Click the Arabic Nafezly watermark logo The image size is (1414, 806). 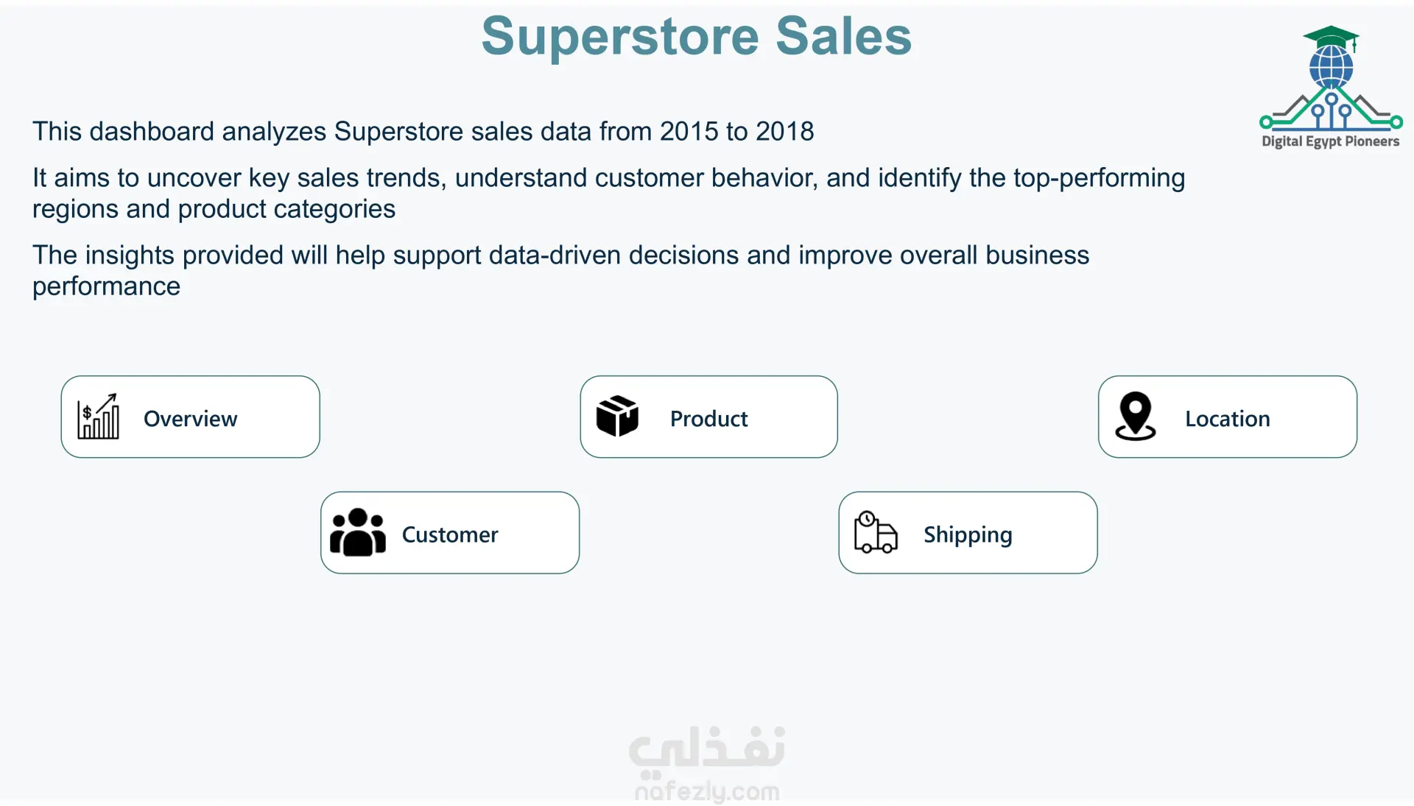pos(706,750)
